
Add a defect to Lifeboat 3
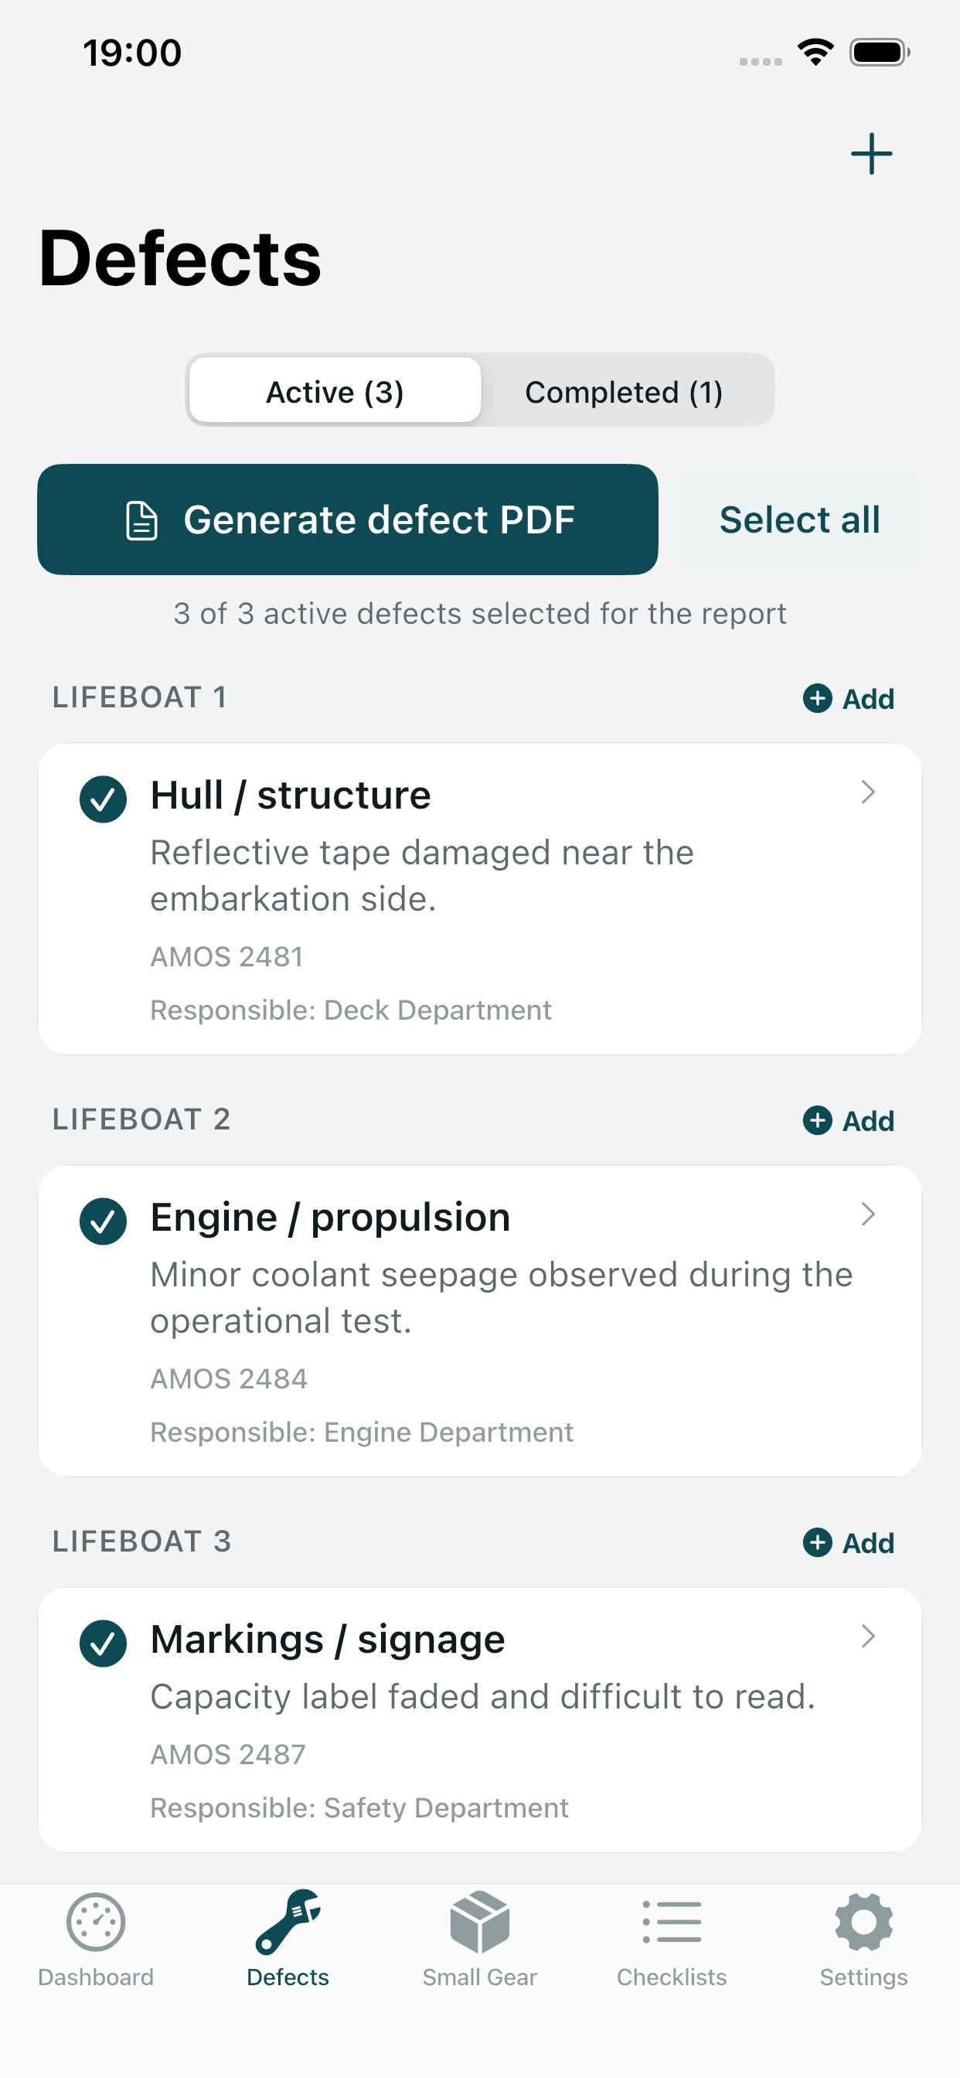click(x=849, y=1542)
